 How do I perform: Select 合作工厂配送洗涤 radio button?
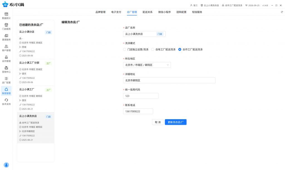click(x=180, y=49)
